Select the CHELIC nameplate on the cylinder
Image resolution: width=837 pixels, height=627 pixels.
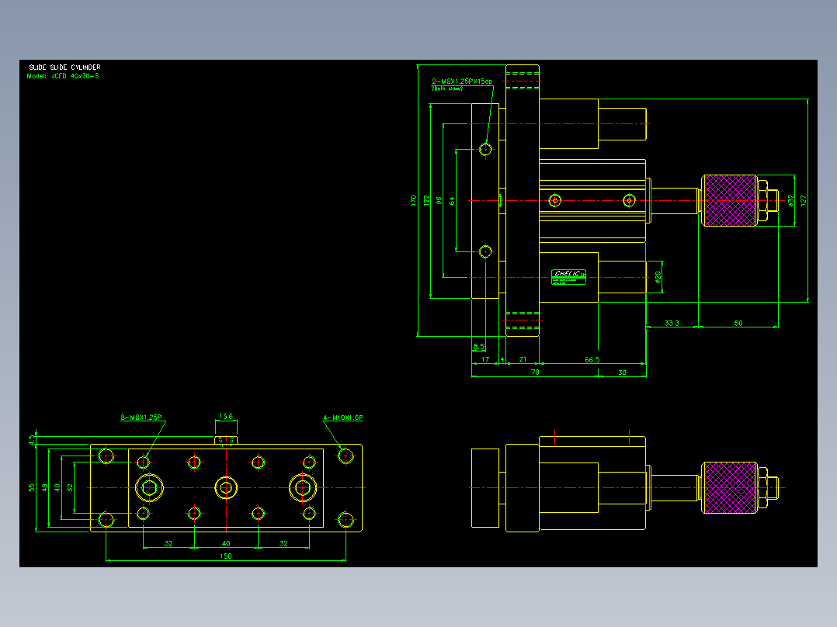click(x=568, y=277)
